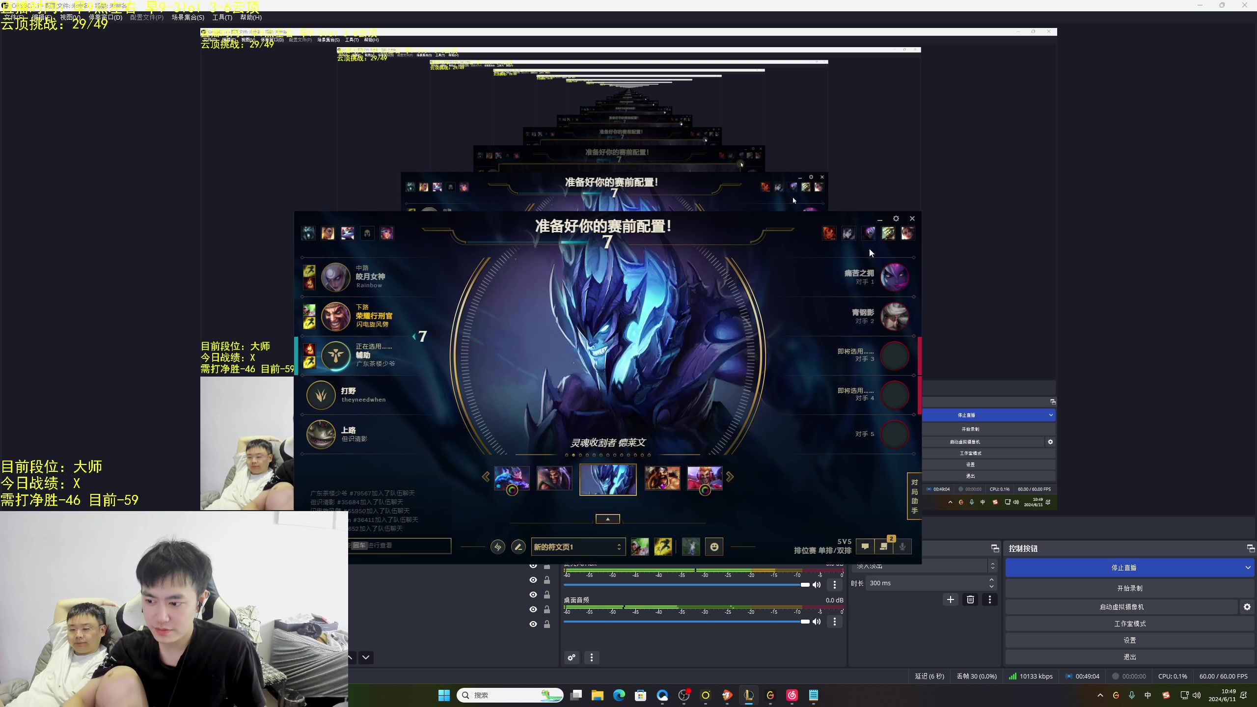Image resolution: width=1257 pixels, height=707 pixels.
Task: Toggle lock of the bottom source row
Action: point(547,624)
